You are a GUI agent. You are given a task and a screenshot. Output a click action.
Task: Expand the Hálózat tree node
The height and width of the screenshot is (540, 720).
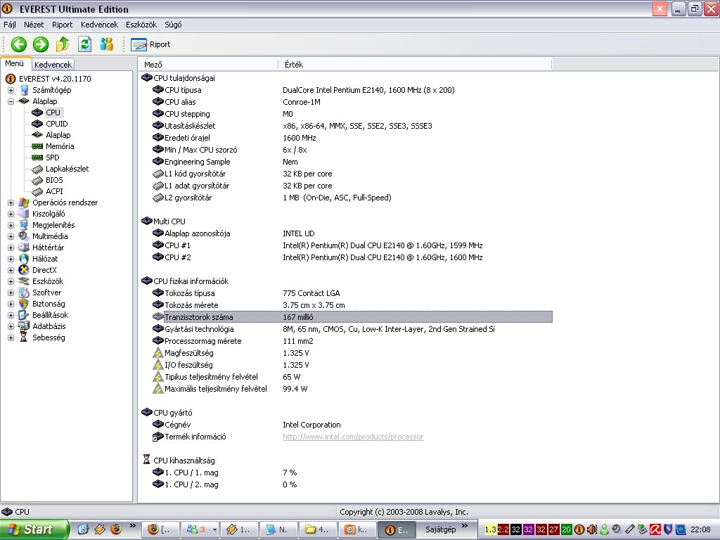click(11, 259)
